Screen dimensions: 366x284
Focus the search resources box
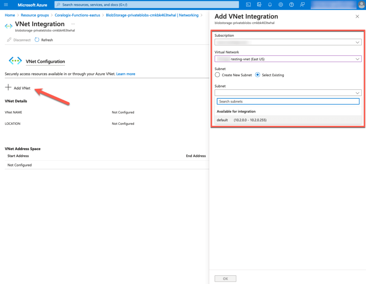click(147, 5)
